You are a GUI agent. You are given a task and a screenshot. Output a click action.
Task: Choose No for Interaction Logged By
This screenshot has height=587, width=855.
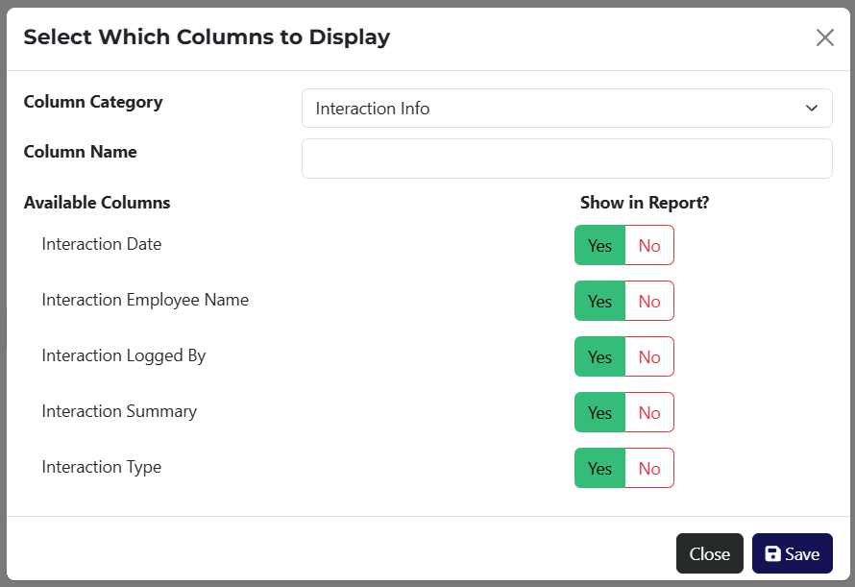coord(649,356)
